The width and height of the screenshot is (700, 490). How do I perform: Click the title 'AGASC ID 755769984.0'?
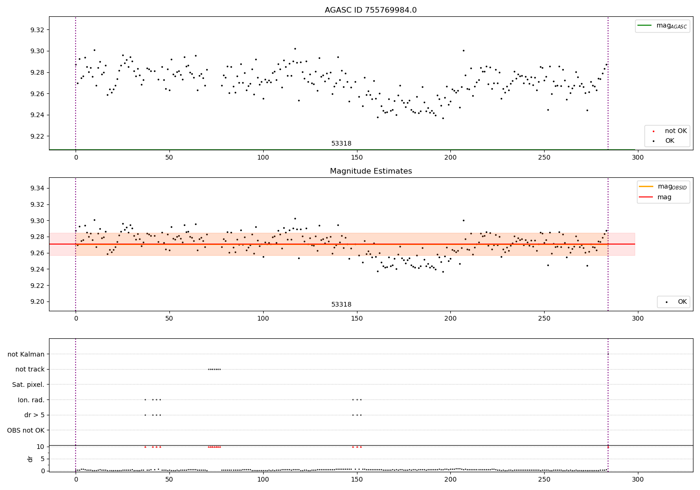coord(371,10)
